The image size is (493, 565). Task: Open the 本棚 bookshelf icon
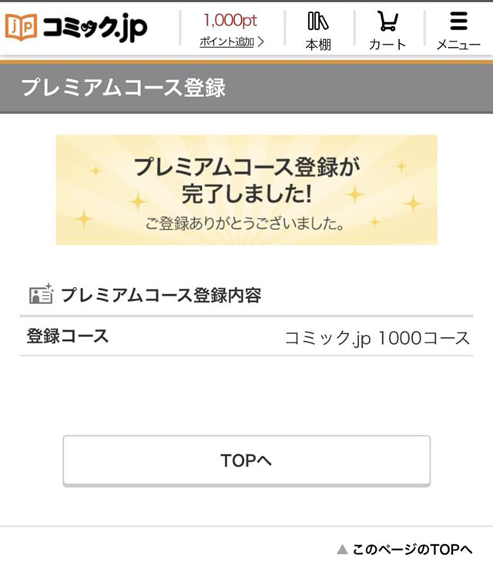tap(317, 21)
